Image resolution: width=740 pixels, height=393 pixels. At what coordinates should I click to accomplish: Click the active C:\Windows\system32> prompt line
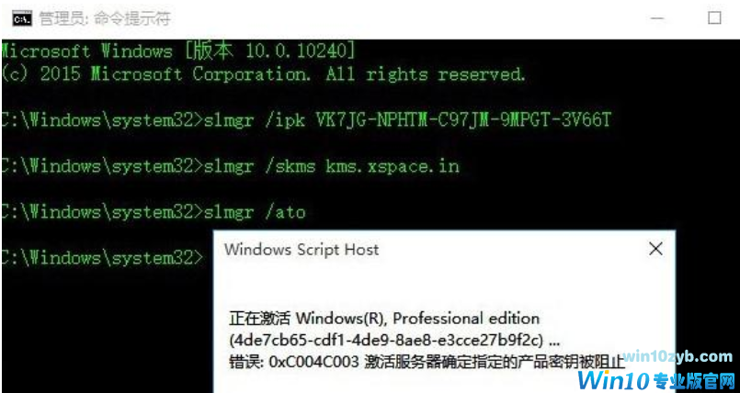(x=102, y=257)
